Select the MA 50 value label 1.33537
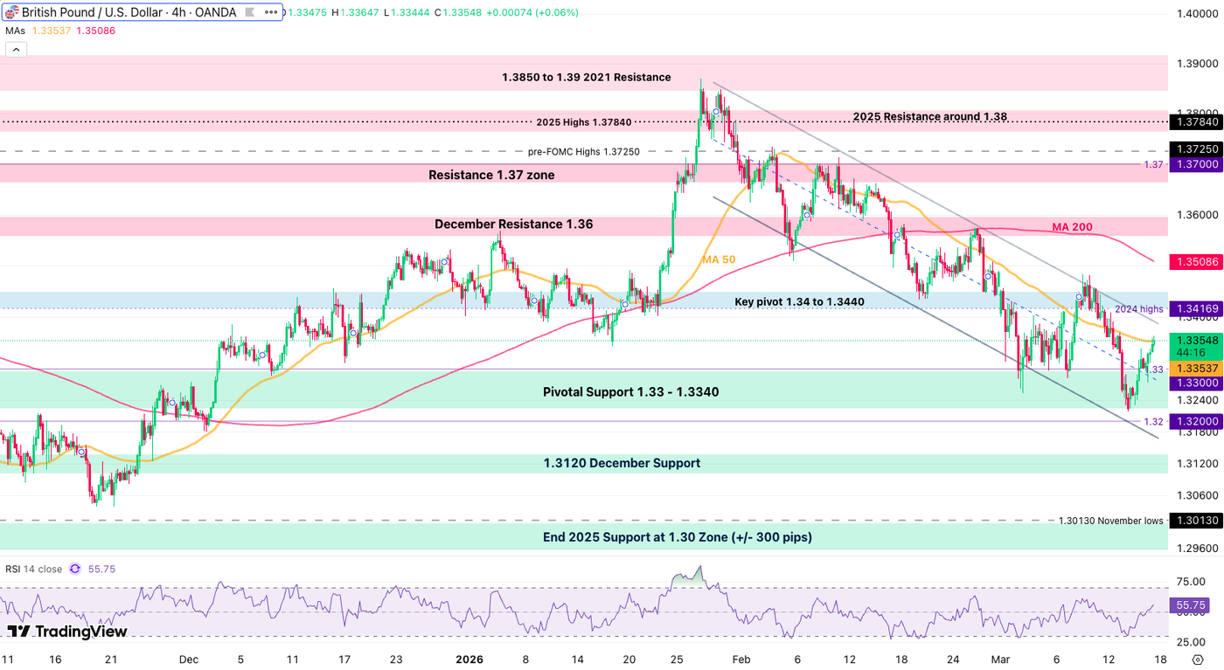This screenshot has width=1224, height=670. (1197, 370)
